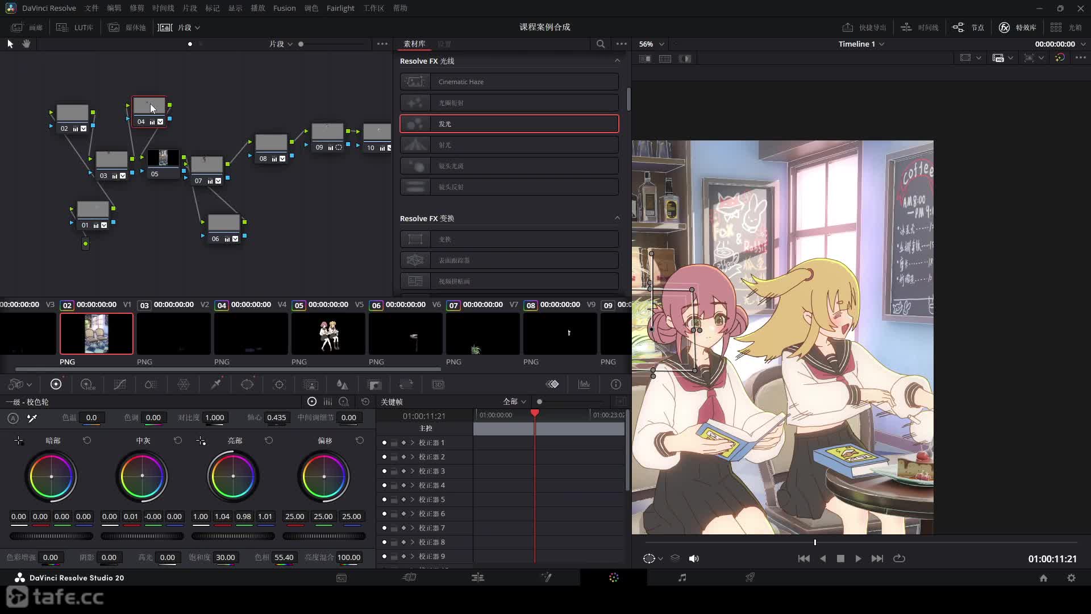Open the 全部 keyframe filter dropdown
The width and height of the screenshot is (1091, 614).
514,402
